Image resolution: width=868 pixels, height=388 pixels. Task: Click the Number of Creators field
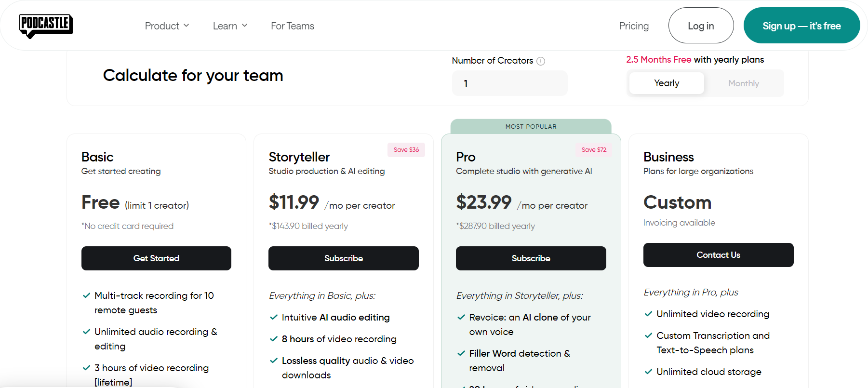tap(509, 83)
